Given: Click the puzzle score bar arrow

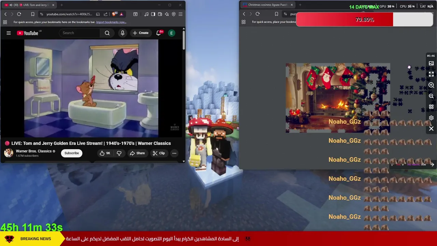Looking at the screenshot, I should (x=432, y=165).
